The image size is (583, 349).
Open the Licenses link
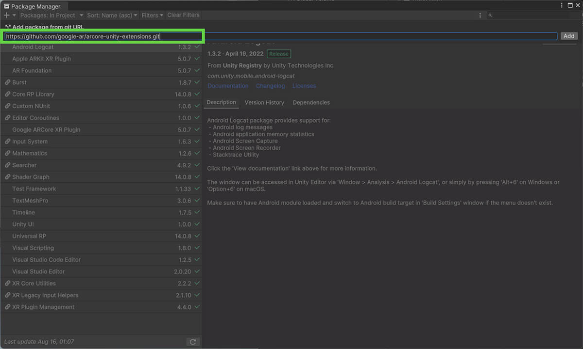pyautogui.click(x=304, y=86)
